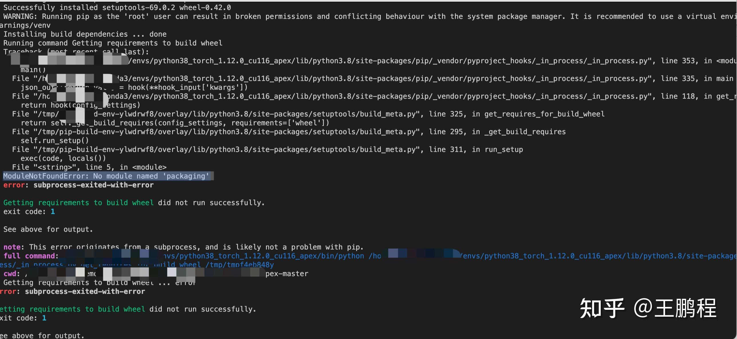Click the highlighted ModuleNotFoundError 'packaging' line
The width and height of the screenshot is (737, 339).
[x=107, y=176]
